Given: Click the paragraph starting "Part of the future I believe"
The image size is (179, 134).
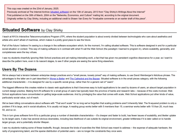Looking at the screenshot, I should coord(89,49).
